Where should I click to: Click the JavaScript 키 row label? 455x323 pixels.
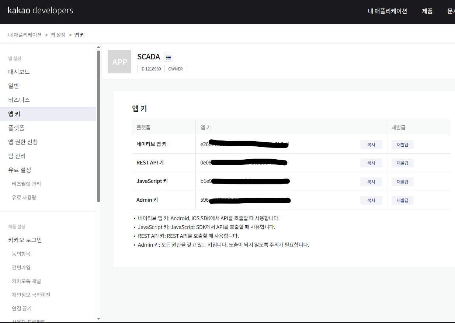pyautogui.click(x=152, y=181)
